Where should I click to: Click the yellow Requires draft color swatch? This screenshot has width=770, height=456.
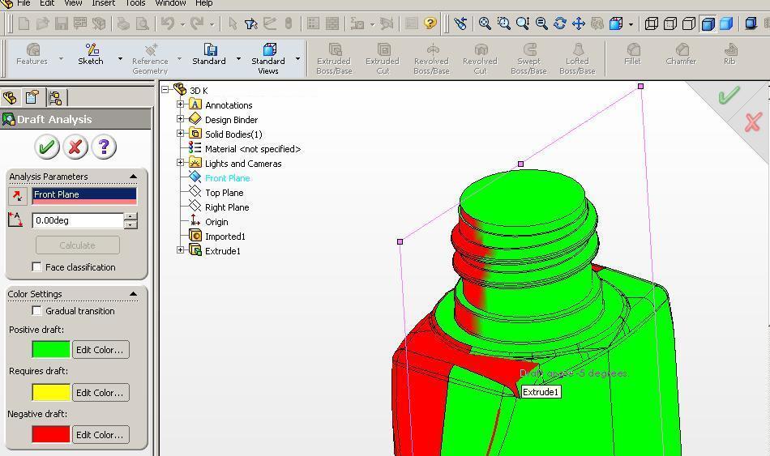(x=51, y=393)
